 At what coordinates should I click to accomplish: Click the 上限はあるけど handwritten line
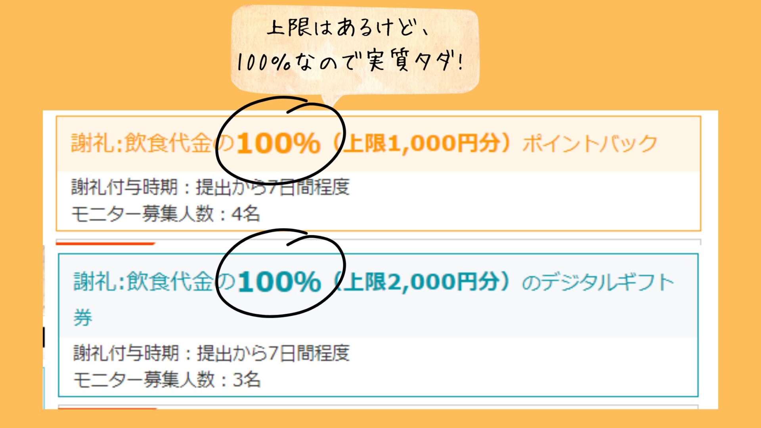(348, 28)
